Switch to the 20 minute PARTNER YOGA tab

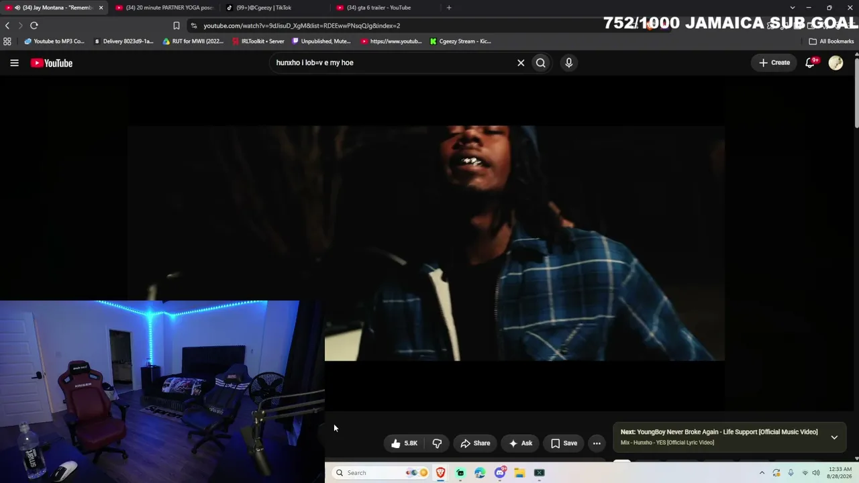coord(164,7)
